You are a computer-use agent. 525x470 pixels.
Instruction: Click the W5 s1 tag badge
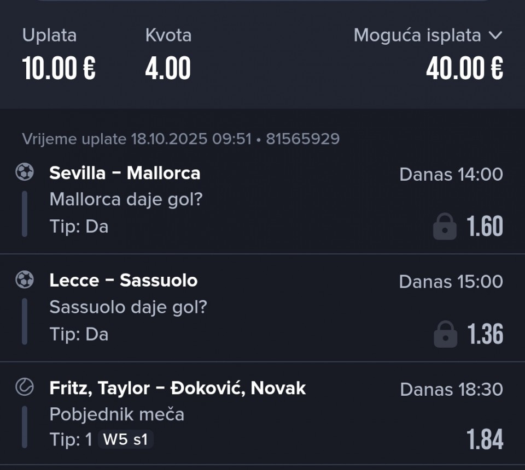126,440
